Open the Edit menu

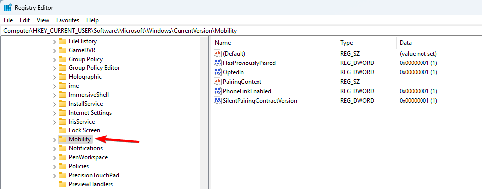click(x=25, y=20)
